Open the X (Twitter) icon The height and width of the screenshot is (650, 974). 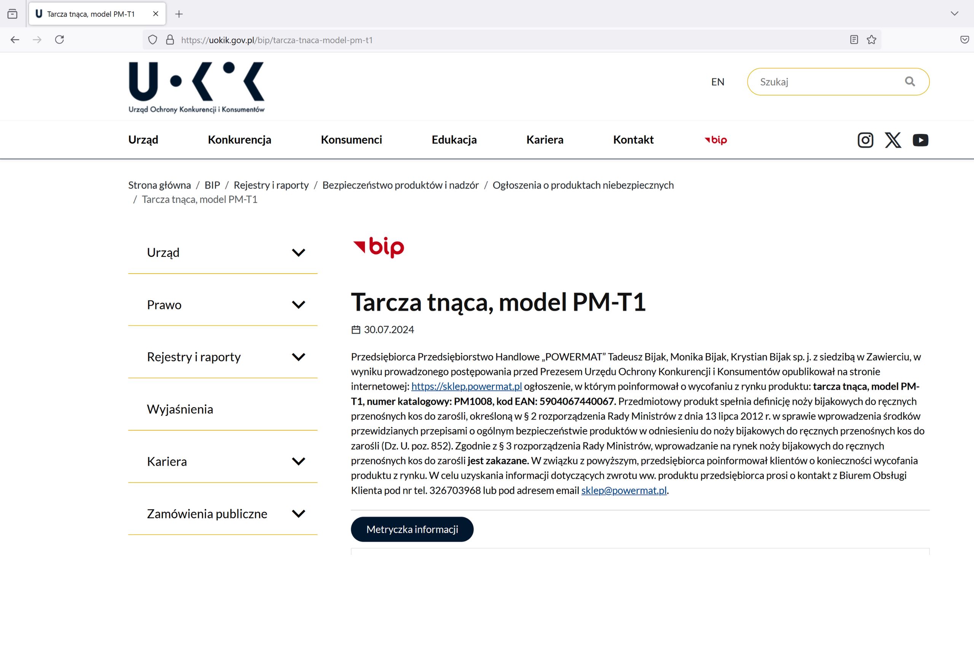893,140
